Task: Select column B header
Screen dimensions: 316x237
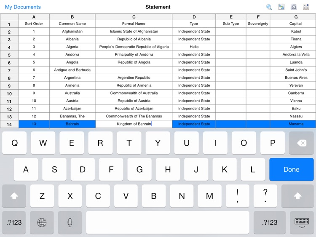Action: [x=72, y=17]
